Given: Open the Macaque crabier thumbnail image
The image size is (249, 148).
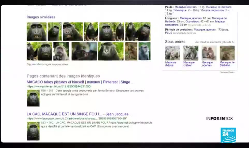Looking at the screenshot, I should 191,53.
